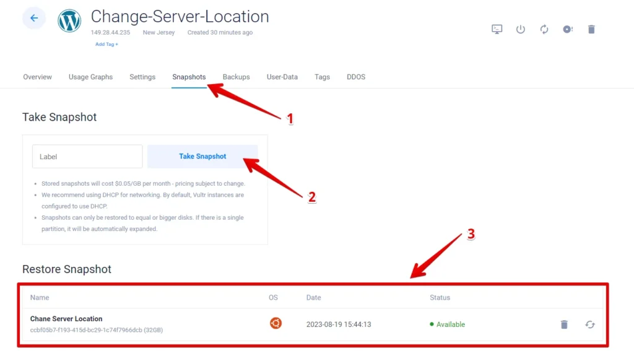
Task: Click the WordPress logo icon
Action: click(69, 20)
